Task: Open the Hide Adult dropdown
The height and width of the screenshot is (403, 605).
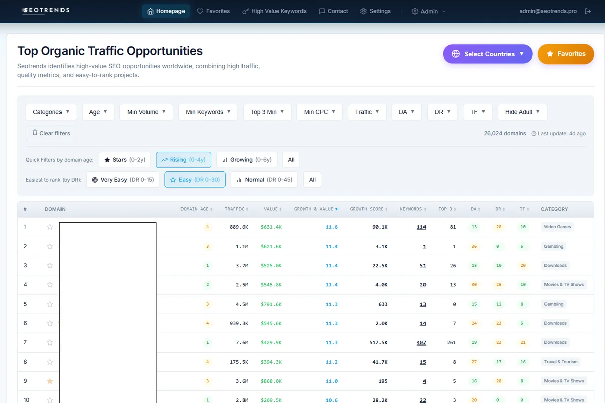Action: tap(522, 112)
